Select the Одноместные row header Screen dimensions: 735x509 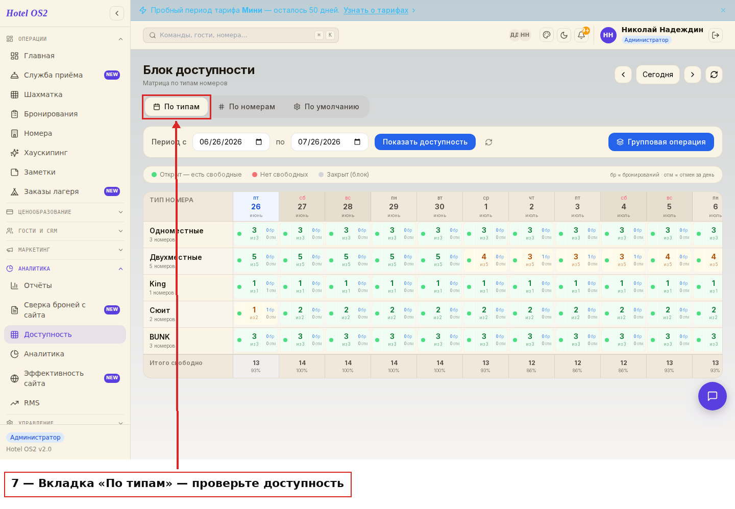(188, 235)
